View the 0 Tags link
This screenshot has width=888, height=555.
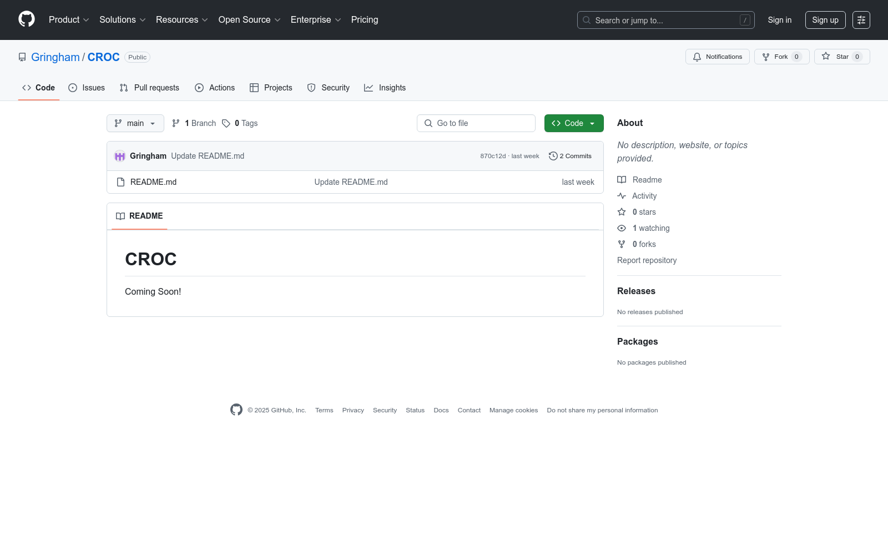click(x=240, y=123)
